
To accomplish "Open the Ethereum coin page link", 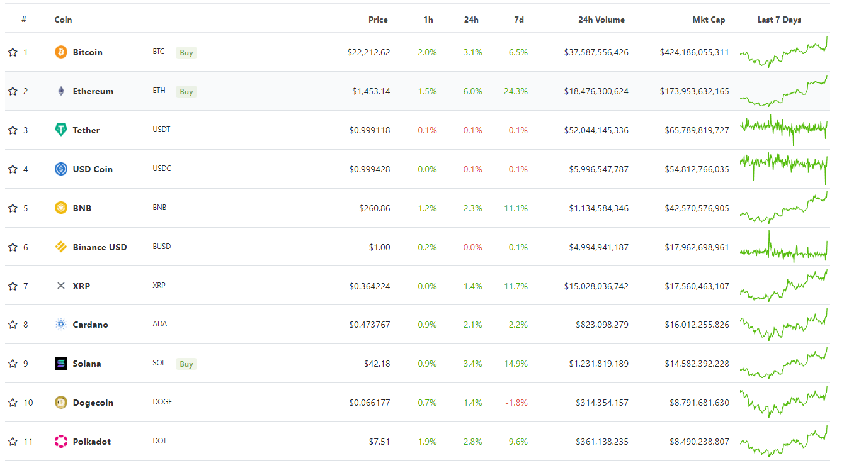I will point(93,91).
